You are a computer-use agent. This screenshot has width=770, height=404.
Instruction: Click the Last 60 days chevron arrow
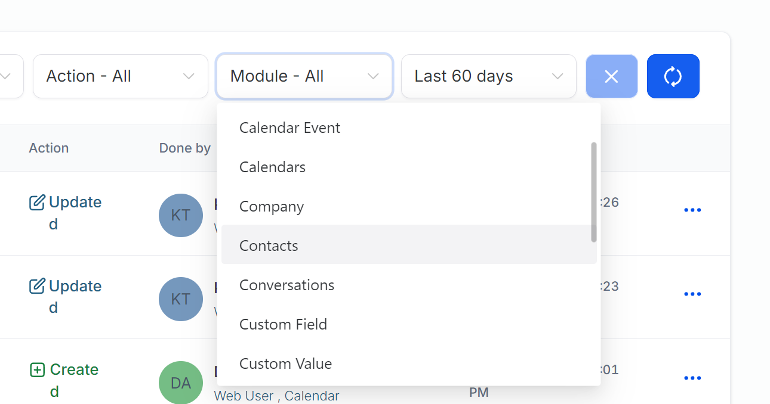pyautogui.click(x=558, y=76)
